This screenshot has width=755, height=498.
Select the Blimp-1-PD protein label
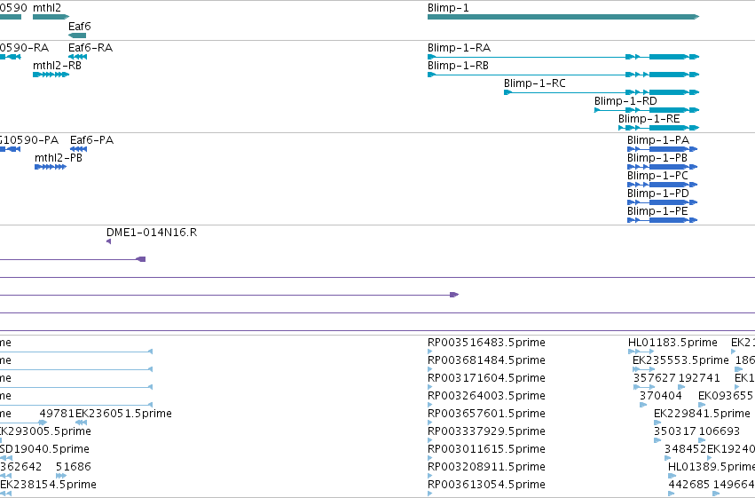pyautogui.click(x=657, y=194)
